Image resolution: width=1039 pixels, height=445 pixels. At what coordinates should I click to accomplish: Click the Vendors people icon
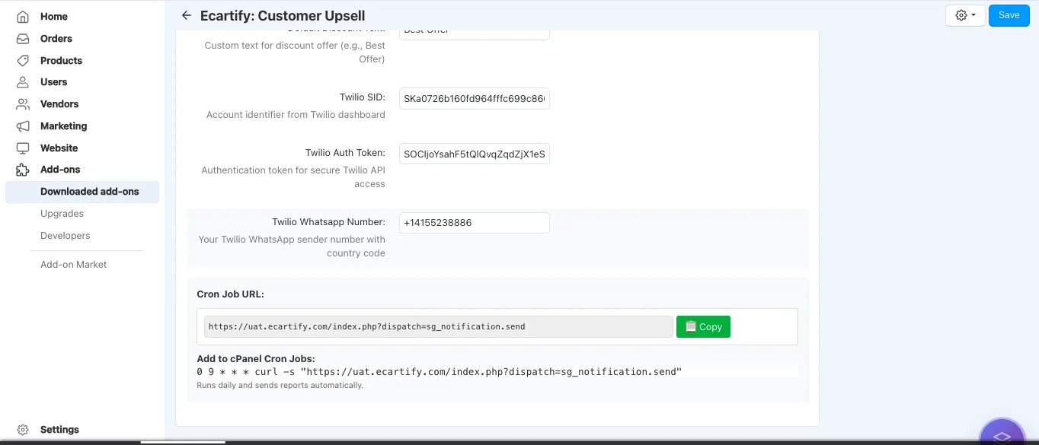click(x=23, y=104)
